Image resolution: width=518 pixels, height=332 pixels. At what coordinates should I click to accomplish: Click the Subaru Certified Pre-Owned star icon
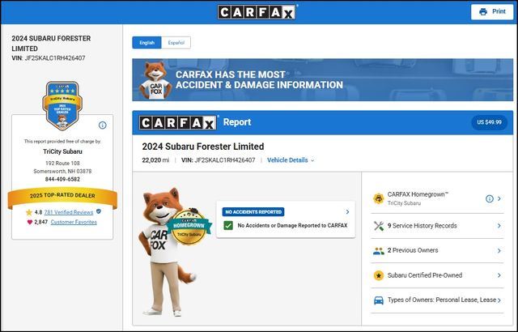click(379, 275)
